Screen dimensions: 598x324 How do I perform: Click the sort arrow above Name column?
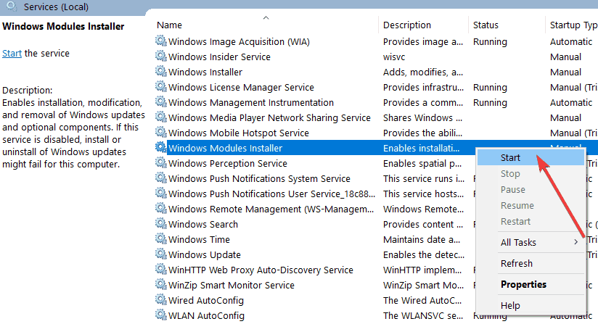pyautogui.click(x=266, y=17)
